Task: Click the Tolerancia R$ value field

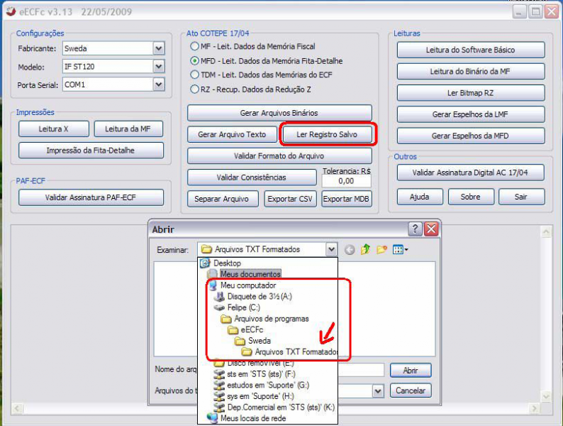Action: point(347,181)
